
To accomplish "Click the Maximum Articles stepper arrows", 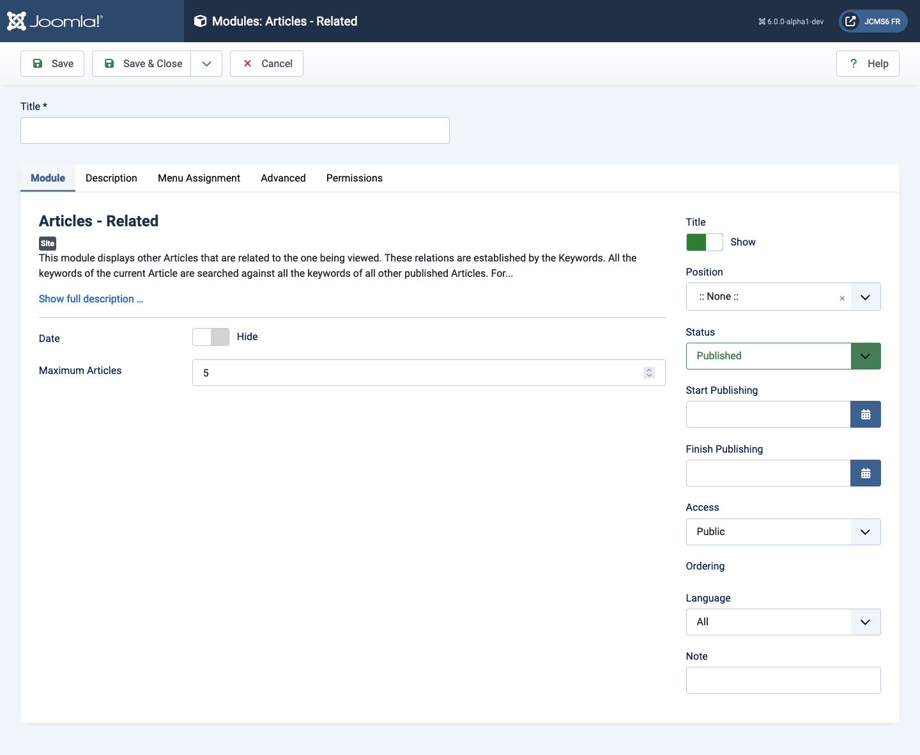I will tap(648, 373).
